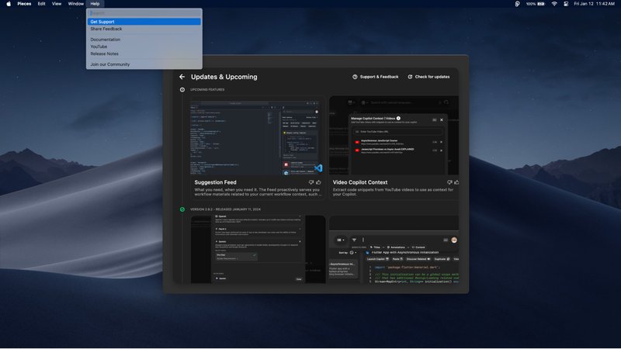This screenshot has width=621, height=349.
Task: Click the Upcoming Features clock icon
Action: [x=182, y=90]
